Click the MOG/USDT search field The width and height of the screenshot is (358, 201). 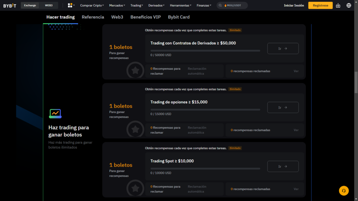click(232, 5)
